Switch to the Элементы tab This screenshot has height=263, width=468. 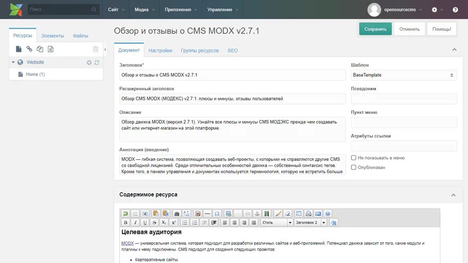(x=53, y=36)
